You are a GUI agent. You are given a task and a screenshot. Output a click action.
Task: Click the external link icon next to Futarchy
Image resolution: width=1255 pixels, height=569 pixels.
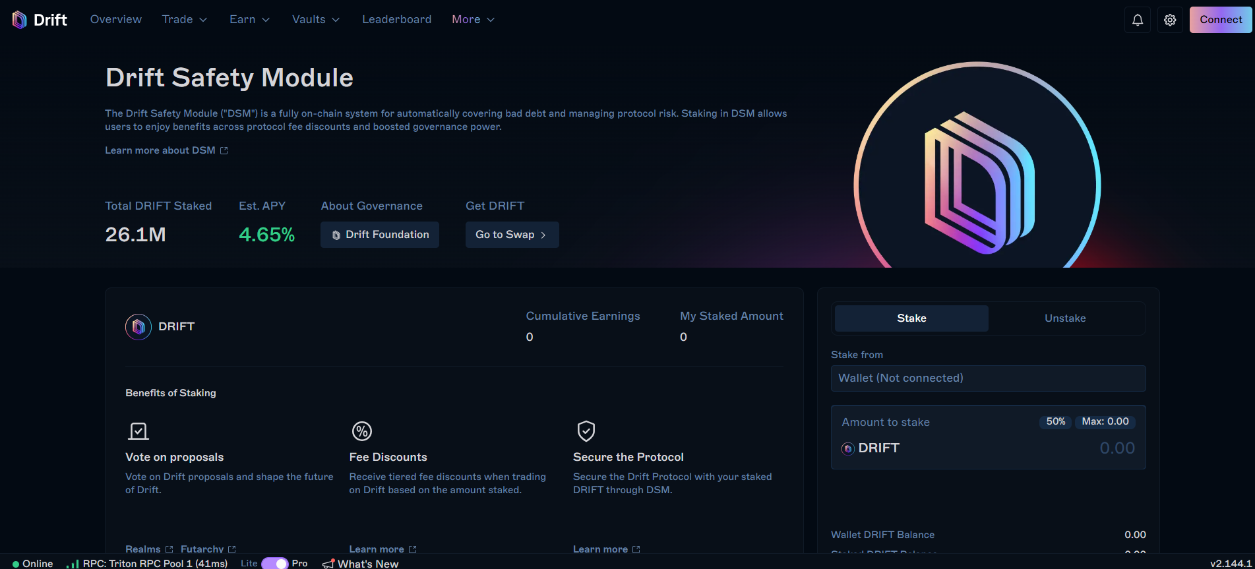pos(231,549)
